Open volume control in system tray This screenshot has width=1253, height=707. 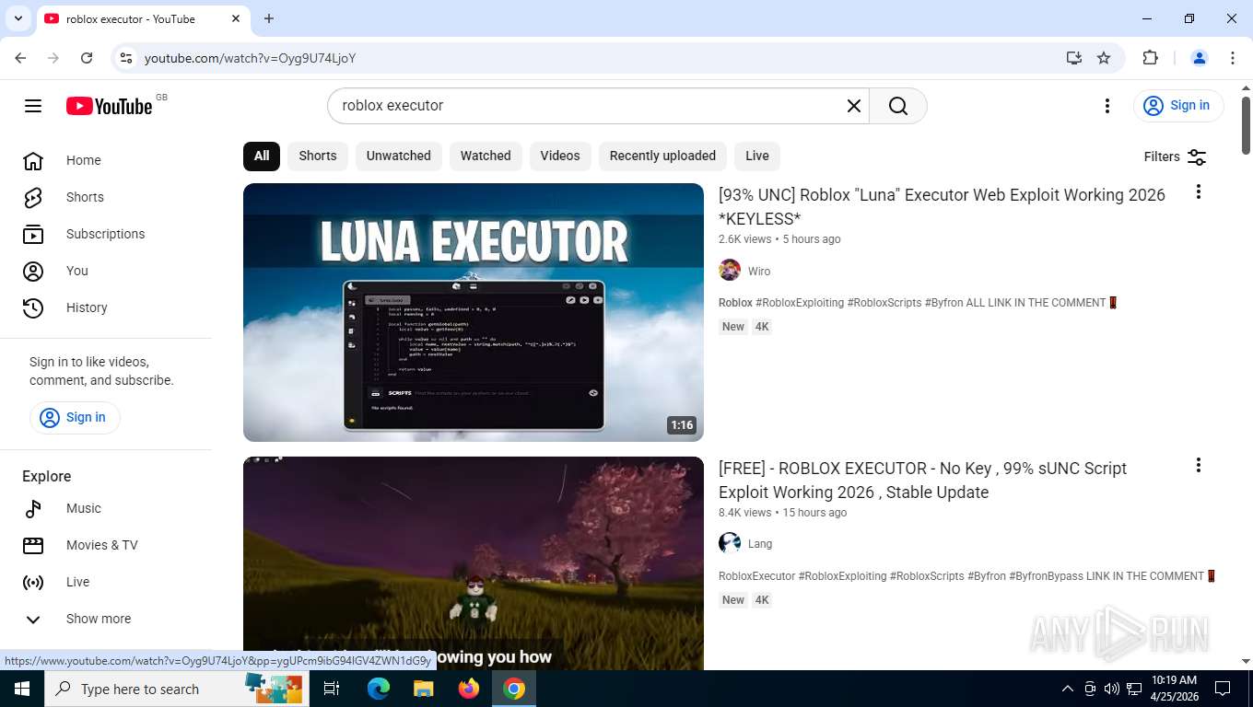[x=1112, y=689]
